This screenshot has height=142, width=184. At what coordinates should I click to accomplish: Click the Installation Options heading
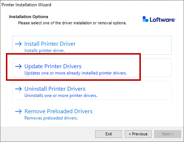(29, 17)
